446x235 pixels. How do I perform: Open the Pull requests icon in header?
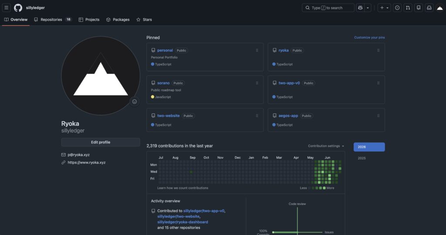pos(408,8)
